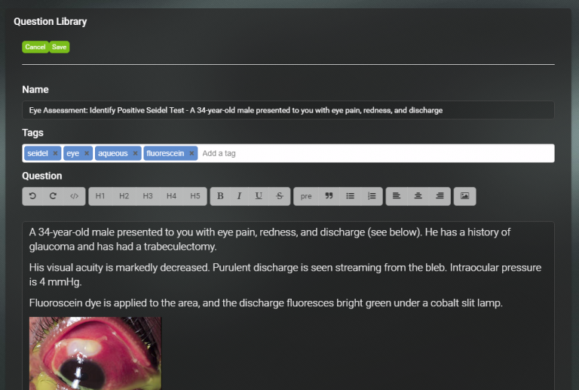Screen dimensions: 579x390
Task: Click the Cancel button
Action: (x=35, y=47)
